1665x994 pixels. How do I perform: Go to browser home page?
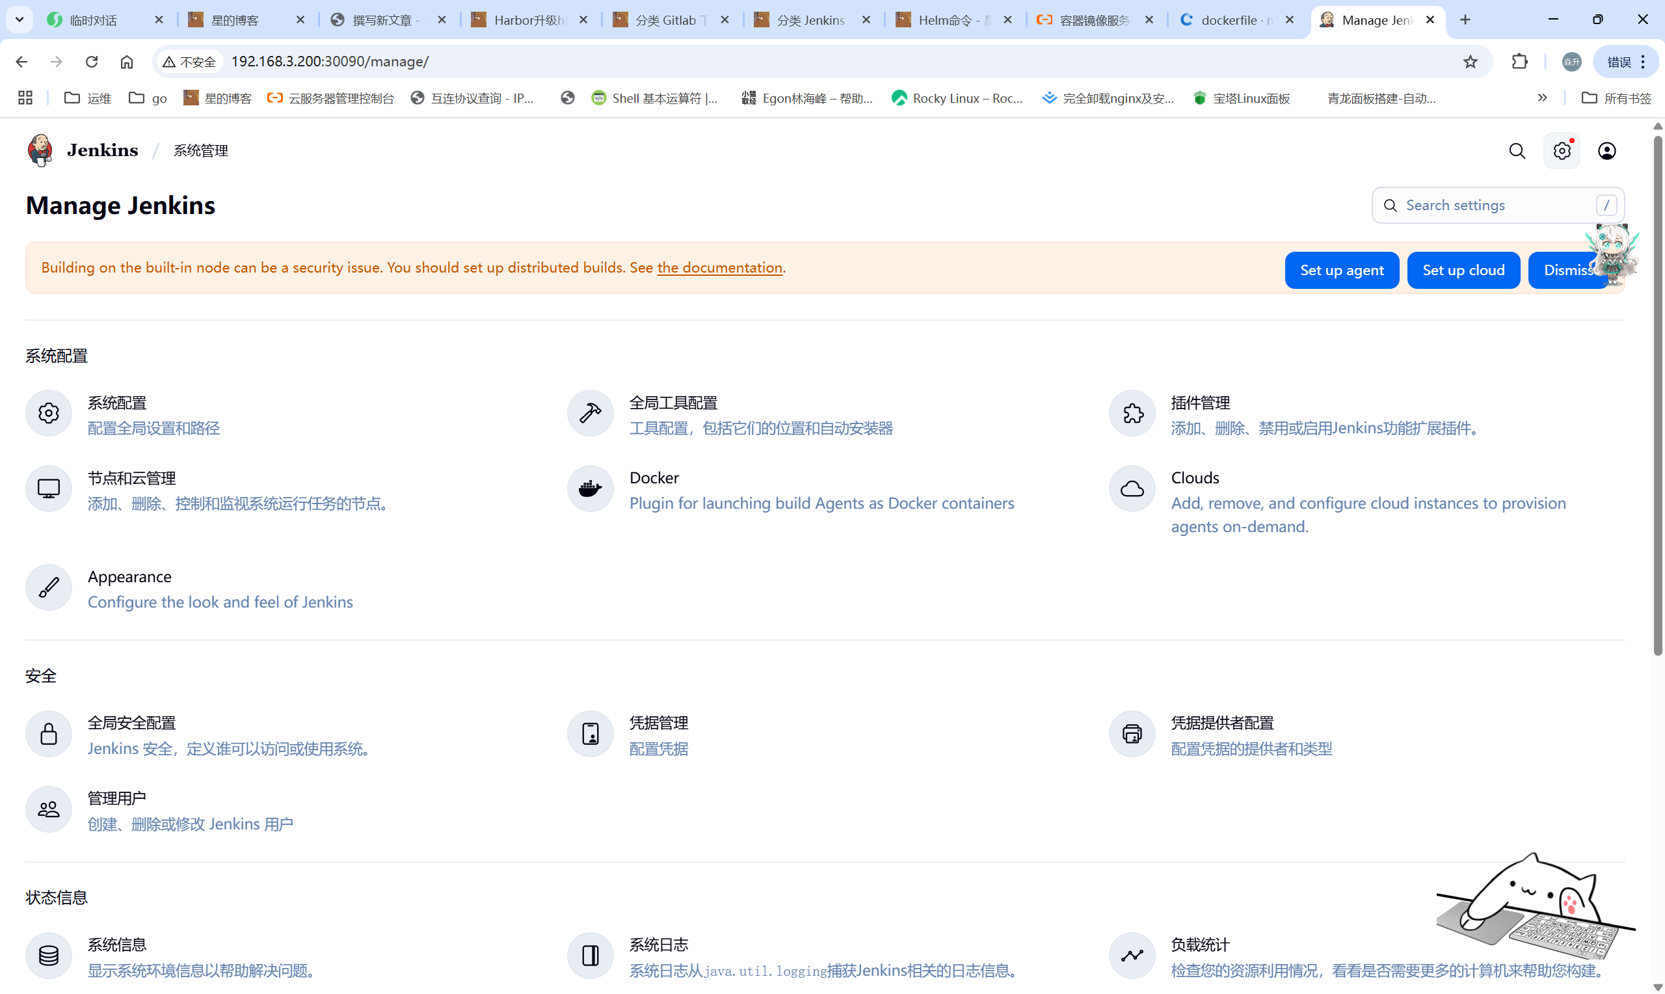(127, 62)
